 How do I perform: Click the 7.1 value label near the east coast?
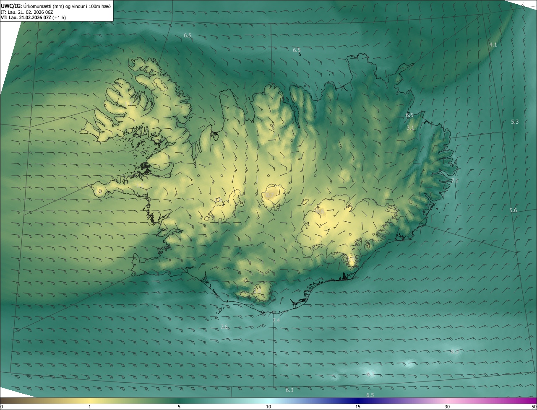[x=455, y=181]
